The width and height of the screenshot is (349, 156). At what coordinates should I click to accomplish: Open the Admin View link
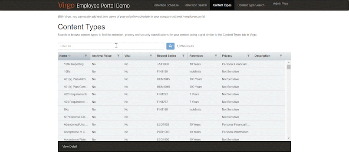pyautogui.click(x=280, y=3)
